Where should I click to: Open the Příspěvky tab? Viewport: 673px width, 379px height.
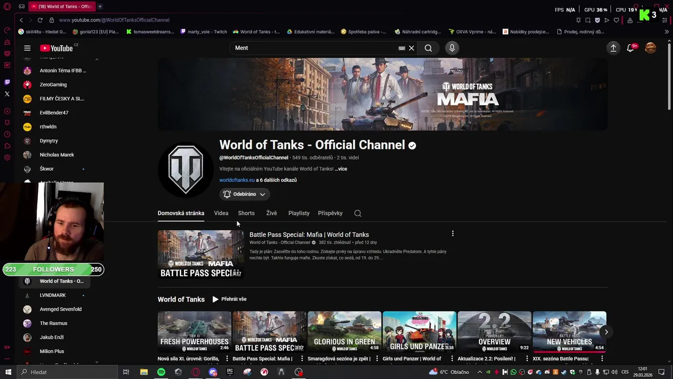tap(330, 213)
